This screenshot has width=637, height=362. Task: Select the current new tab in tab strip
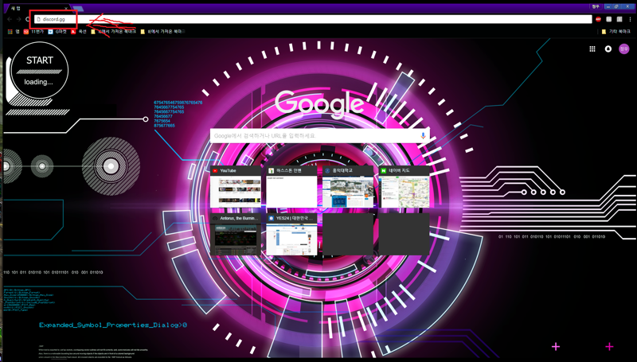[x=37, y=8]
